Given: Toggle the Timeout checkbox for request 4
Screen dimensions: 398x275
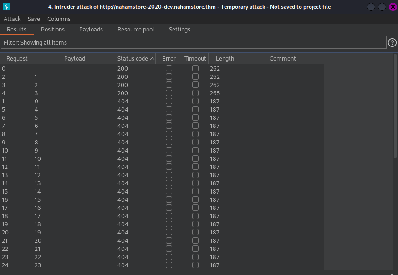Looking at the screenshot, I should click(195, 93).
